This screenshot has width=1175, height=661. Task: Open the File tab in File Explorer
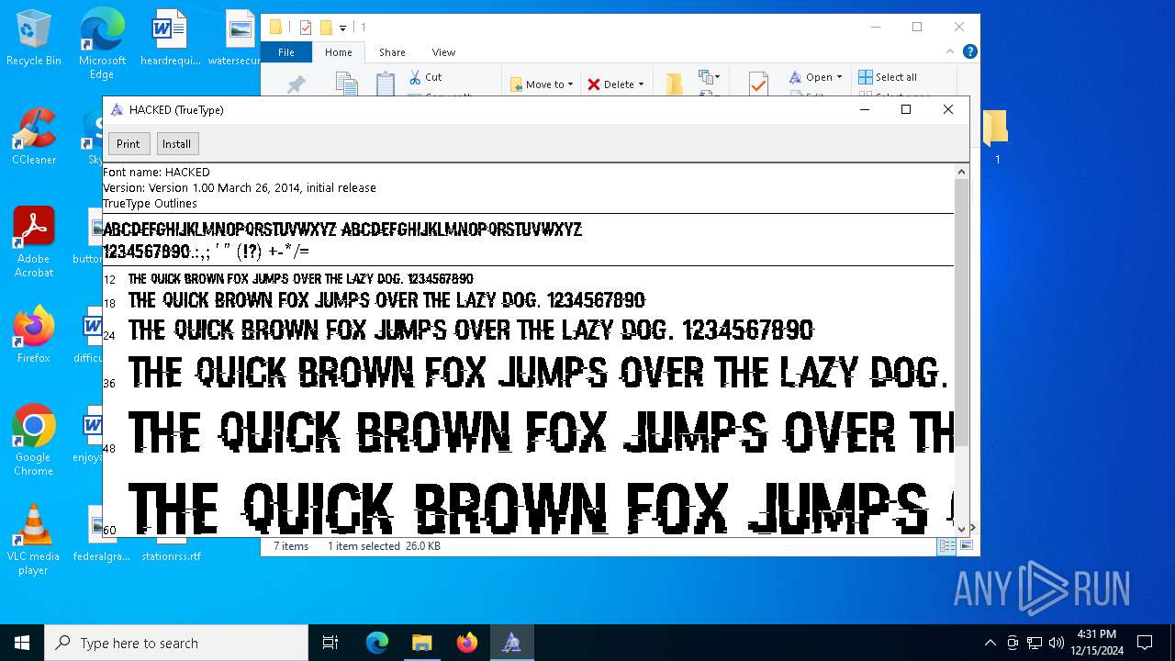tap(286, 52)
